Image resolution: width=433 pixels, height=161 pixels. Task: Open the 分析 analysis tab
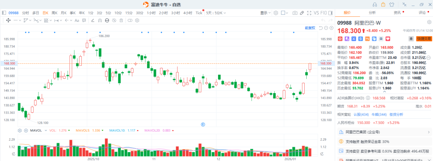point(372,13)
